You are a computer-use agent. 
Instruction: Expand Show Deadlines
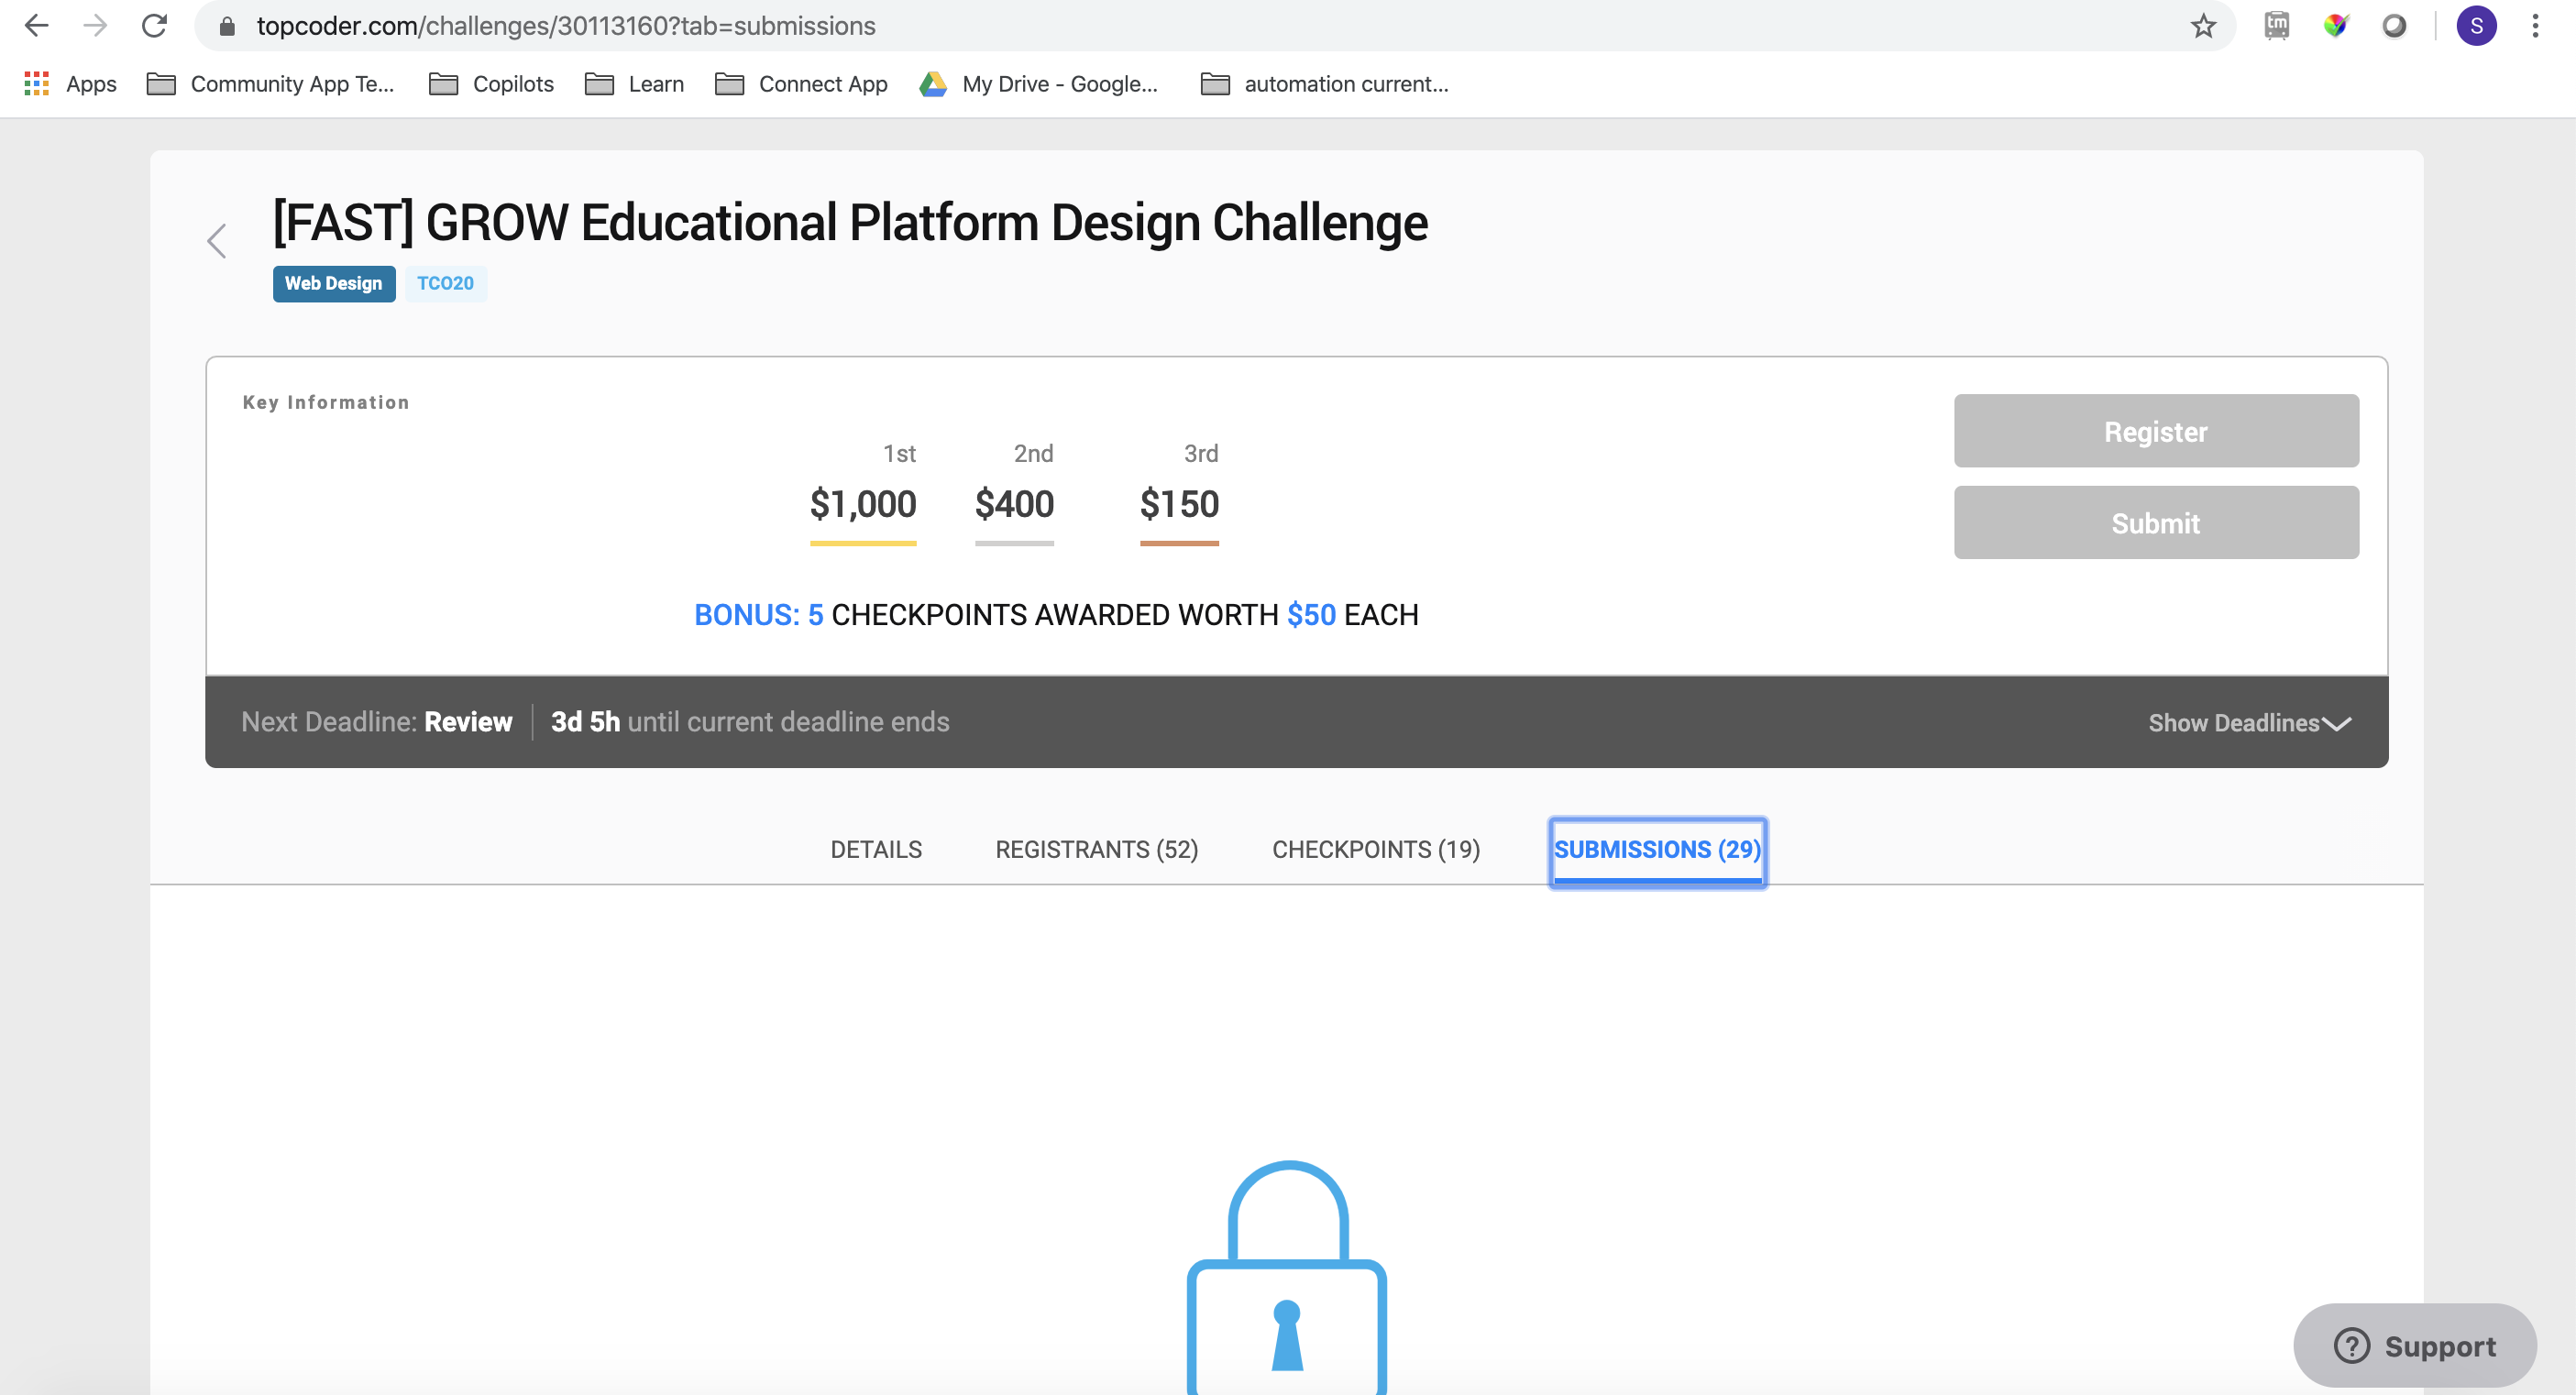pos(2249,723)
